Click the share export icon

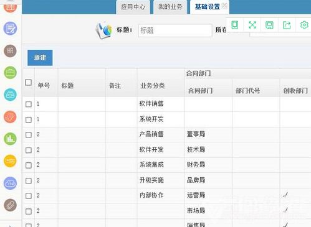point(287,25)
